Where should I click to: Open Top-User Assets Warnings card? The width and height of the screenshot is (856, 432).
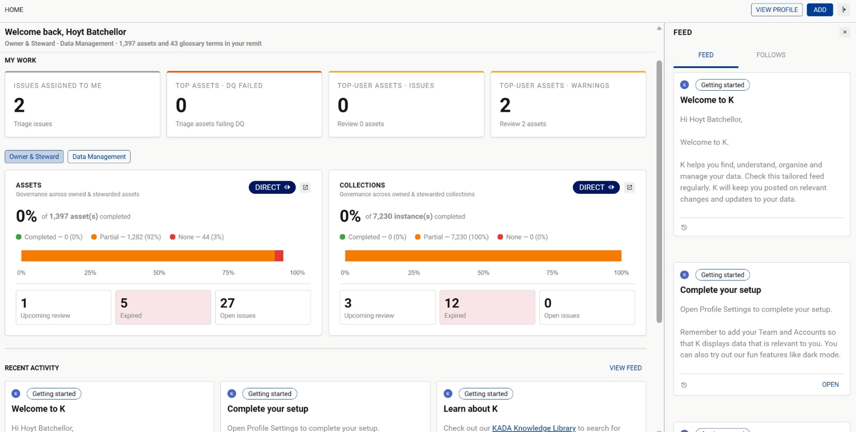click(x=568, y=104)
